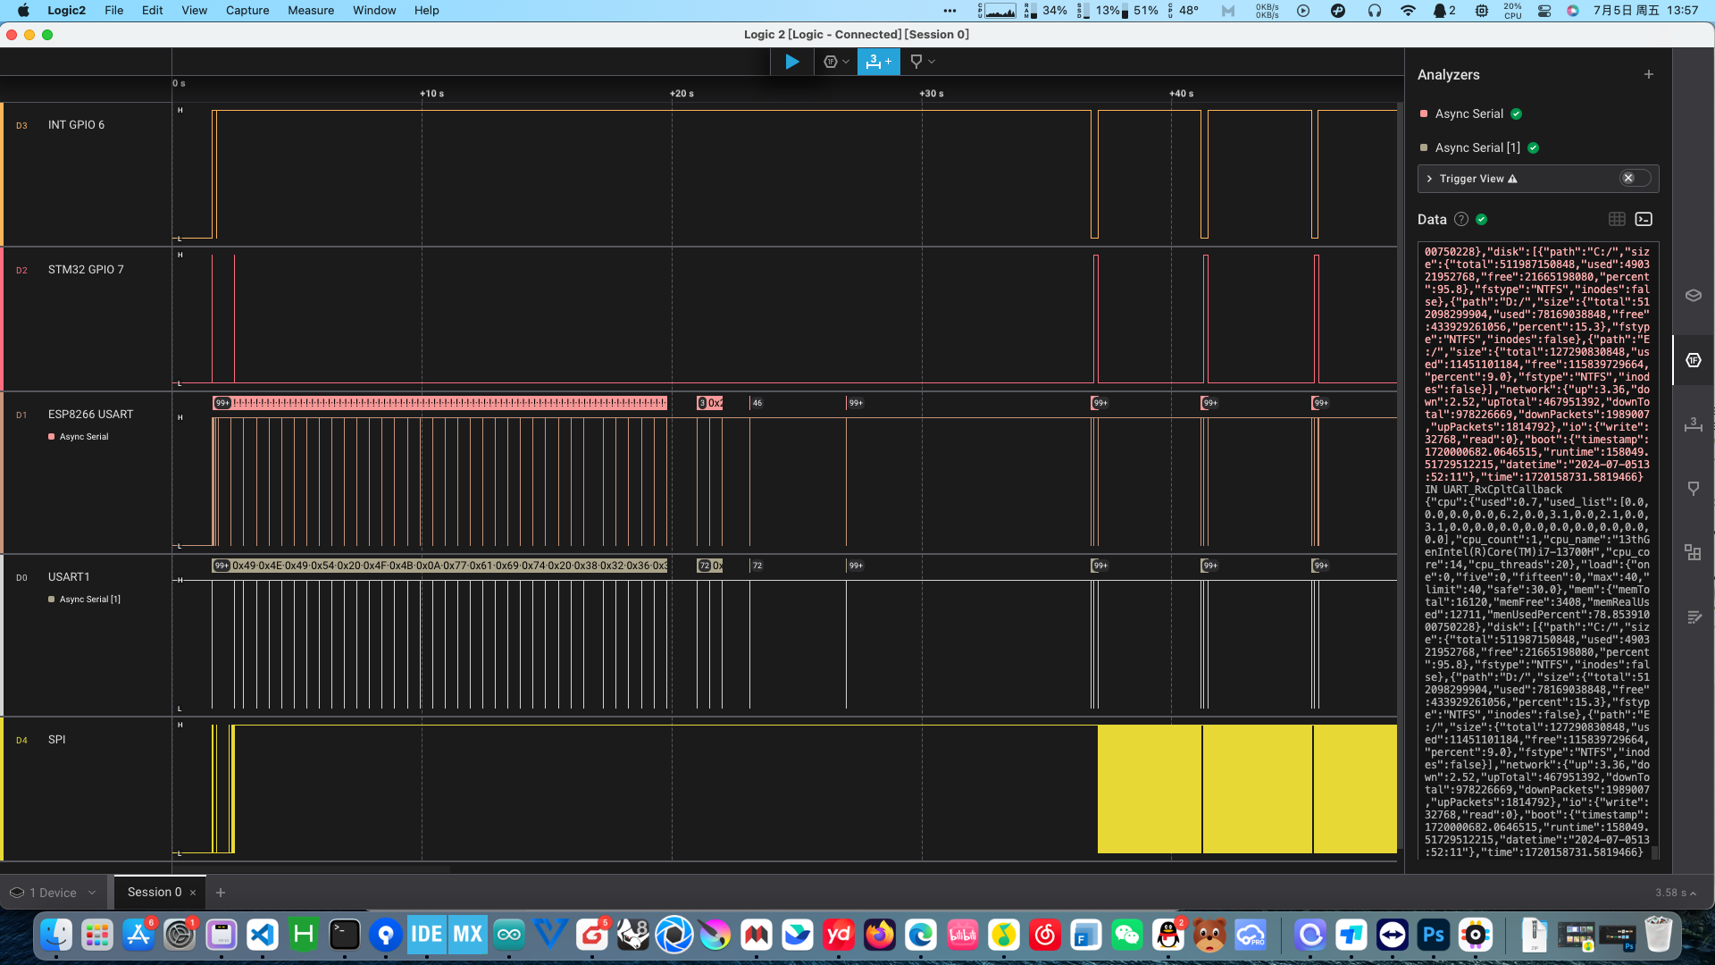Expand the Trigger View section chevron
1715x965 pixels.
coord(1429,179)
